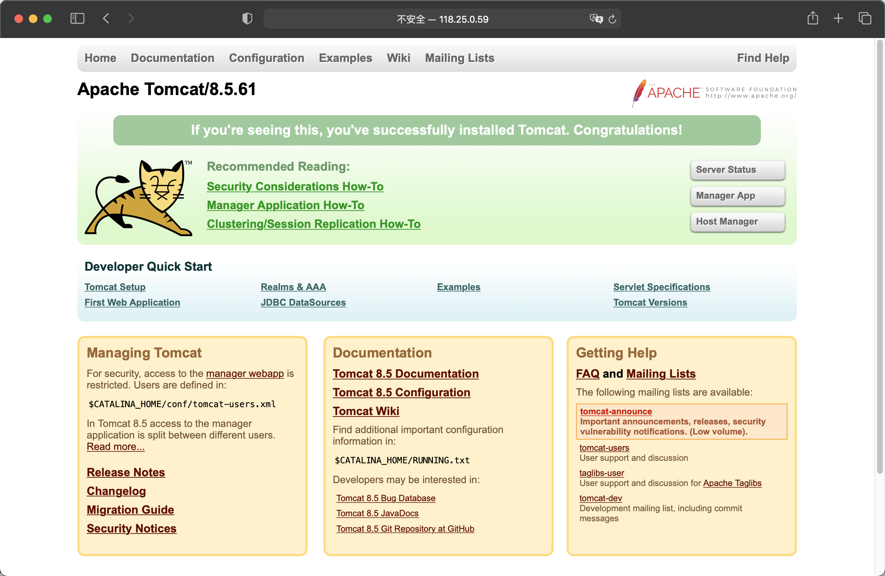Click the vertical page scrollbar
The height and width of the screenshot is (576, 885).
tap(879, 257)
